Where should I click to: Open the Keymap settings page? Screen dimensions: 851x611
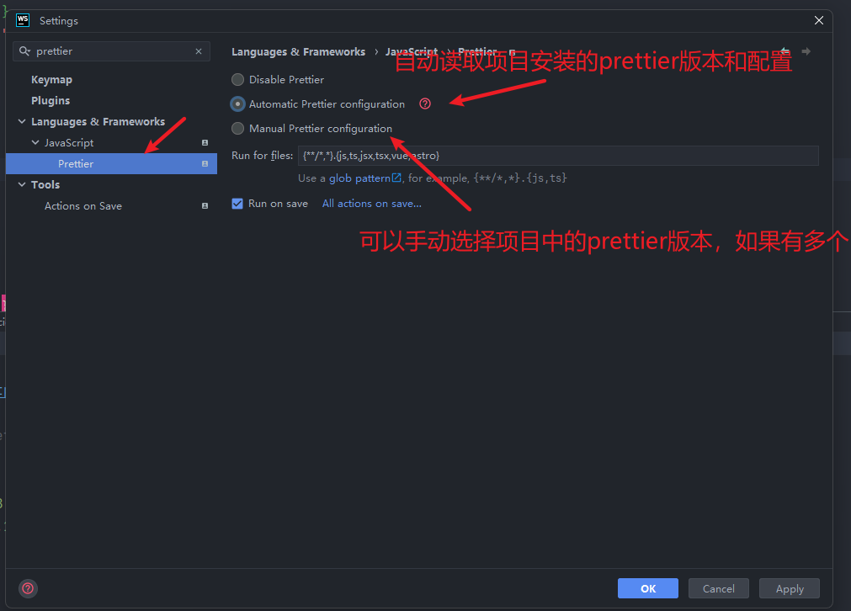coord(51,80)
